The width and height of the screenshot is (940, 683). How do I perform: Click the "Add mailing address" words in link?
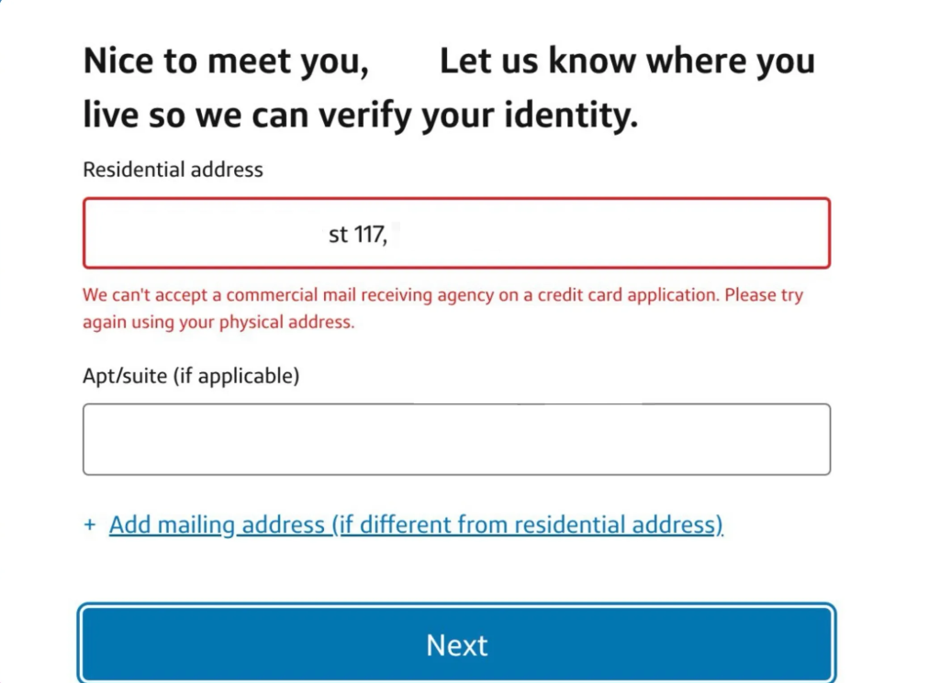click(x=218, y=525)
